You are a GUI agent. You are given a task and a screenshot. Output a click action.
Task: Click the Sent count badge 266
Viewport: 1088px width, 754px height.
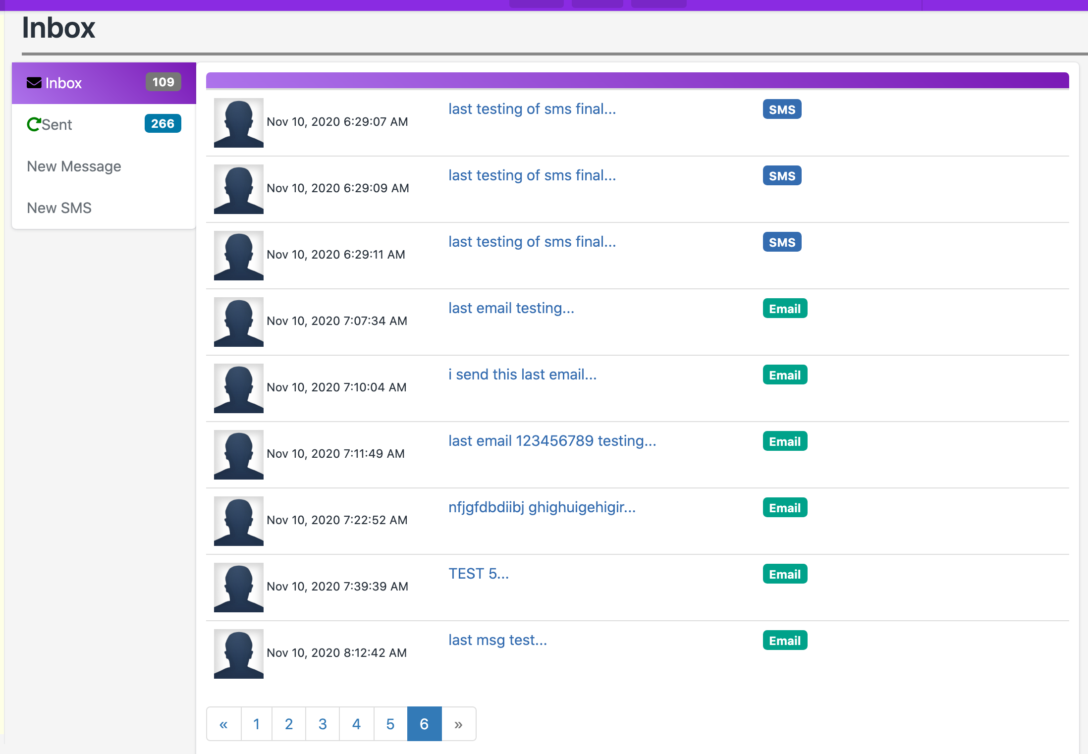click(163, 124)
